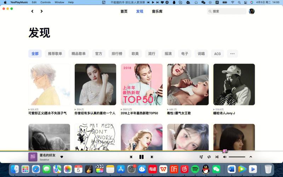Open the 可爱即正义 playlist cover
283x177 pixels.
pyautogui.click(x=49, y=84)
